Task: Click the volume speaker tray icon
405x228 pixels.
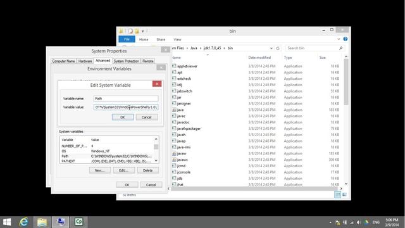Action: coord(359,222)
